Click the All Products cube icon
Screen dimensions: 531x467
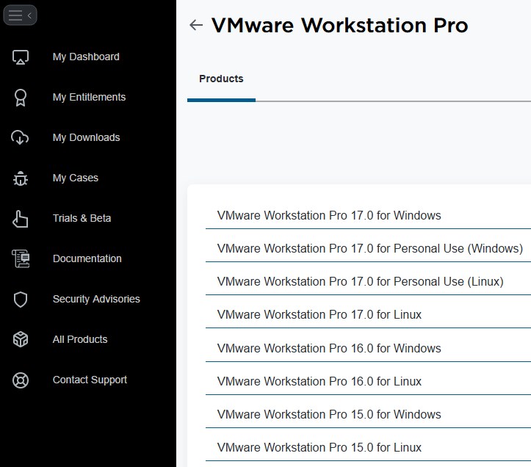pos(21,339)
